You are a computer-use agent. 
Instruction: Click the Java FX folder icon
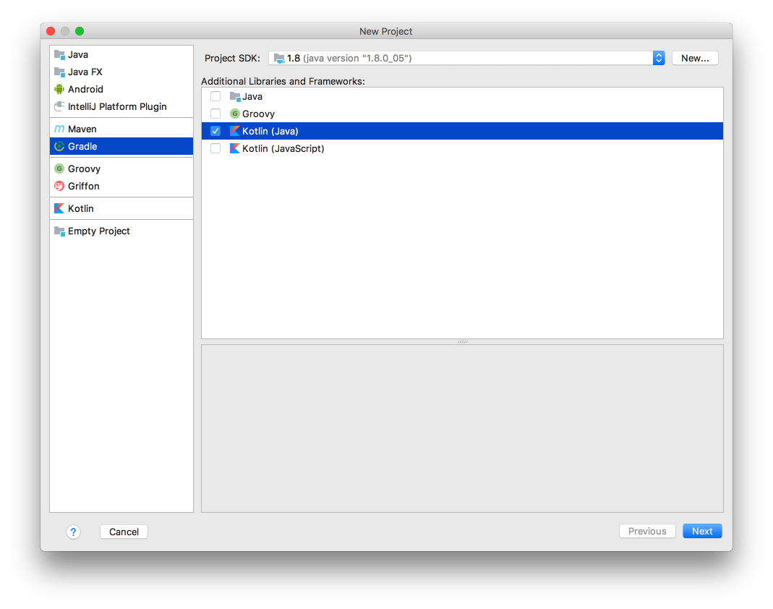[x=59, y=72]
